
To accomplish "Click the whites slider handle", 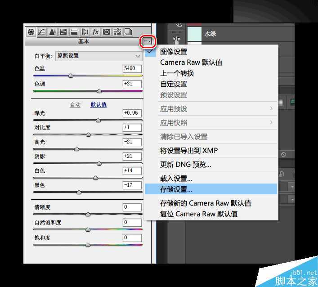I will pyautogui.click(x=95, y=178).
